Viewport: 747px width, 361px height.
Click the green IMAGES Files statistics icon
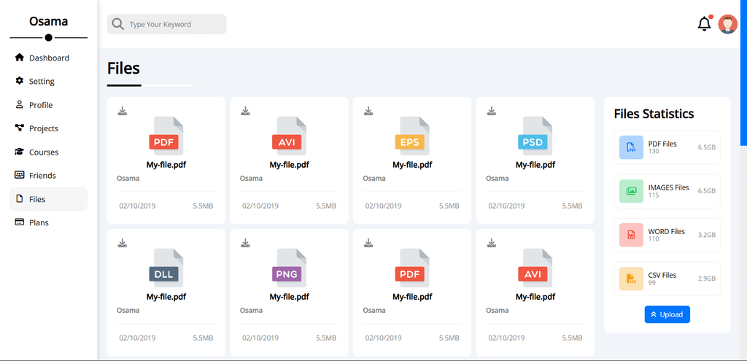(631, 191)
